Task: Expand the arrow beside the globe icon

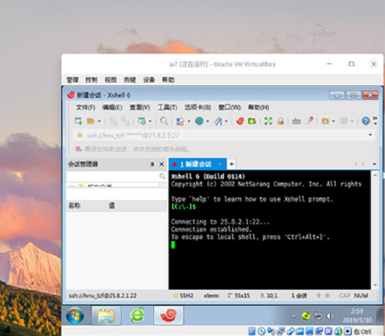Action: coord(208,121)
